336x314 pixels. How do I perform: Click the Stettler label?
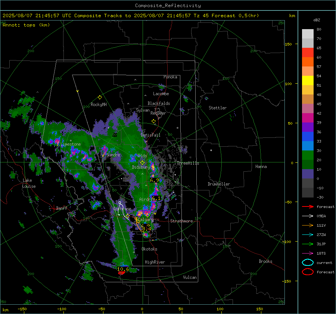218,108
